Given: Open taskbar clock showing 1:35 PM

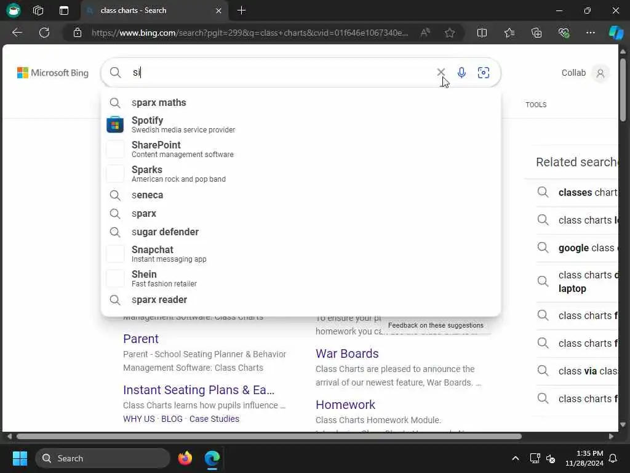Looking at the screenshot, I should (584, 458).
